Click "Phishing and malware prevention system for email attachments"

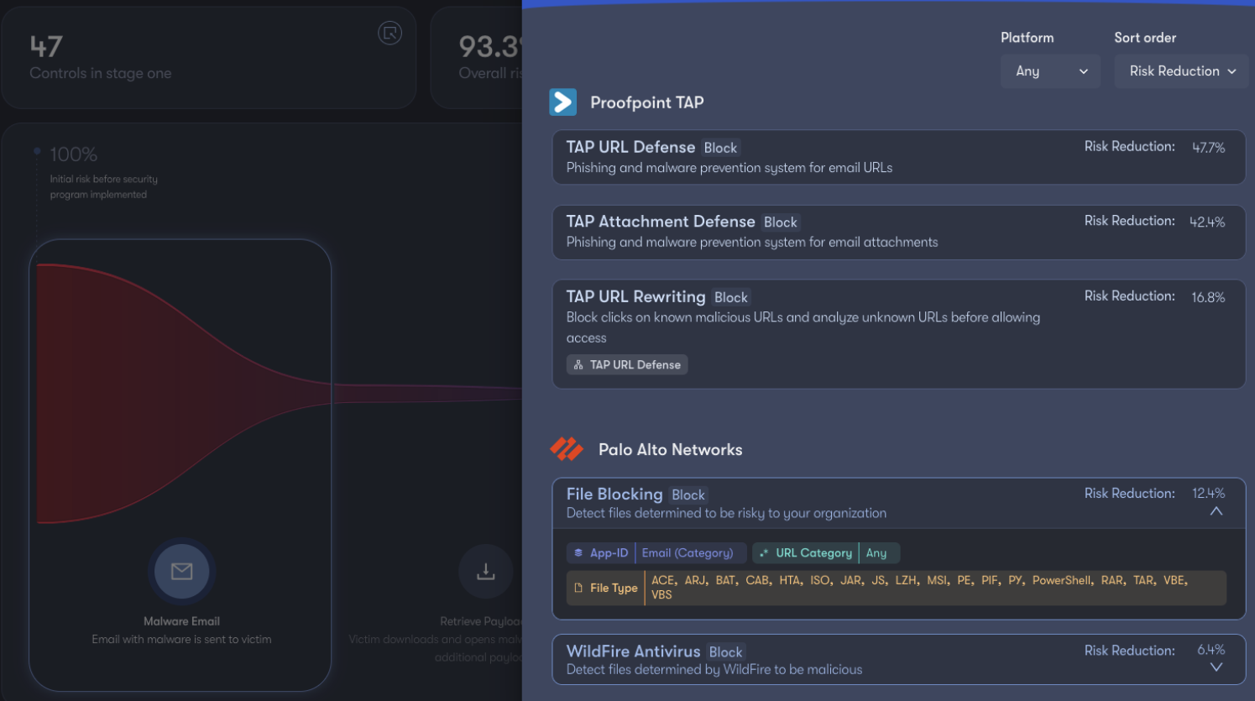752,243
